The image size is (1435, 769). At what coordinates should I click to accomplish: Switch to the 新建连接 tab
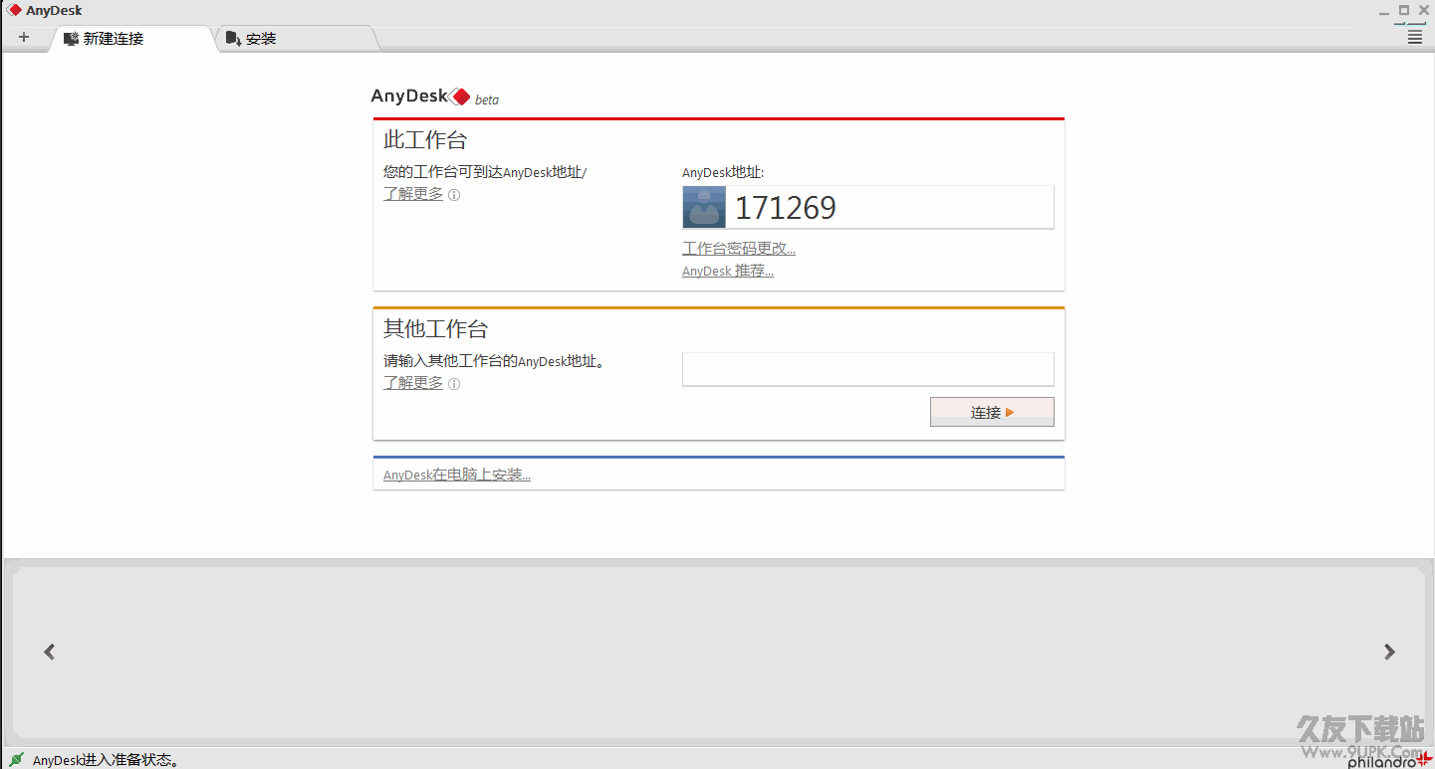tap(131, 39)
